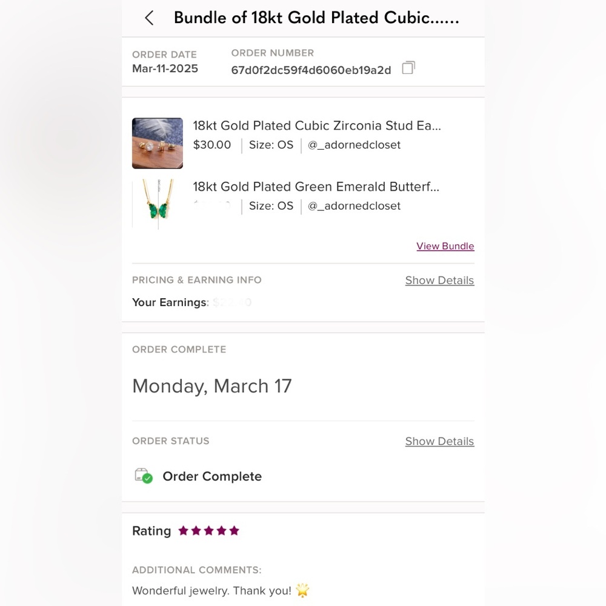
Task: Select the order number text 67d0f2dc59f4d6060eb19a2d
Action: [x=311, y=70]
